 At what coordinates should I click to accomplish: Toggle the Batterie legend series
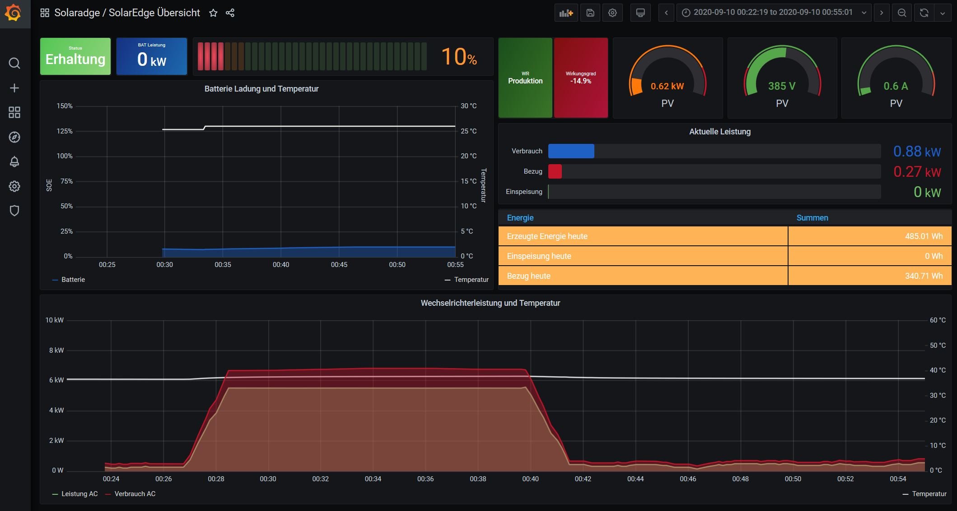73,280
